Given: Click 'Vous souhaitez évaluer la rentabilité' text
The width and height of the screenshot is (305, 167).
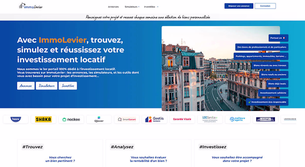Looking at the screenshot, I should pos(149,159).
